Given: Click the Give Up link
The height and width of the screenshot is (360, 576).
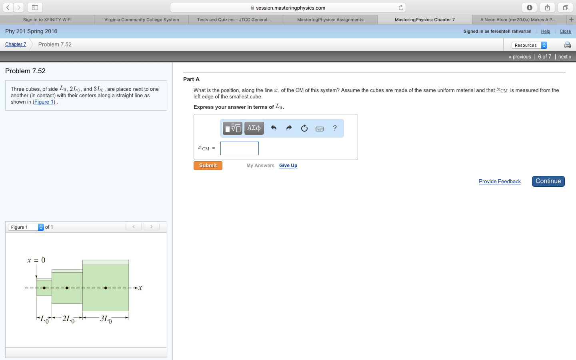Looking at the screenshot, I should click(288, 165).
